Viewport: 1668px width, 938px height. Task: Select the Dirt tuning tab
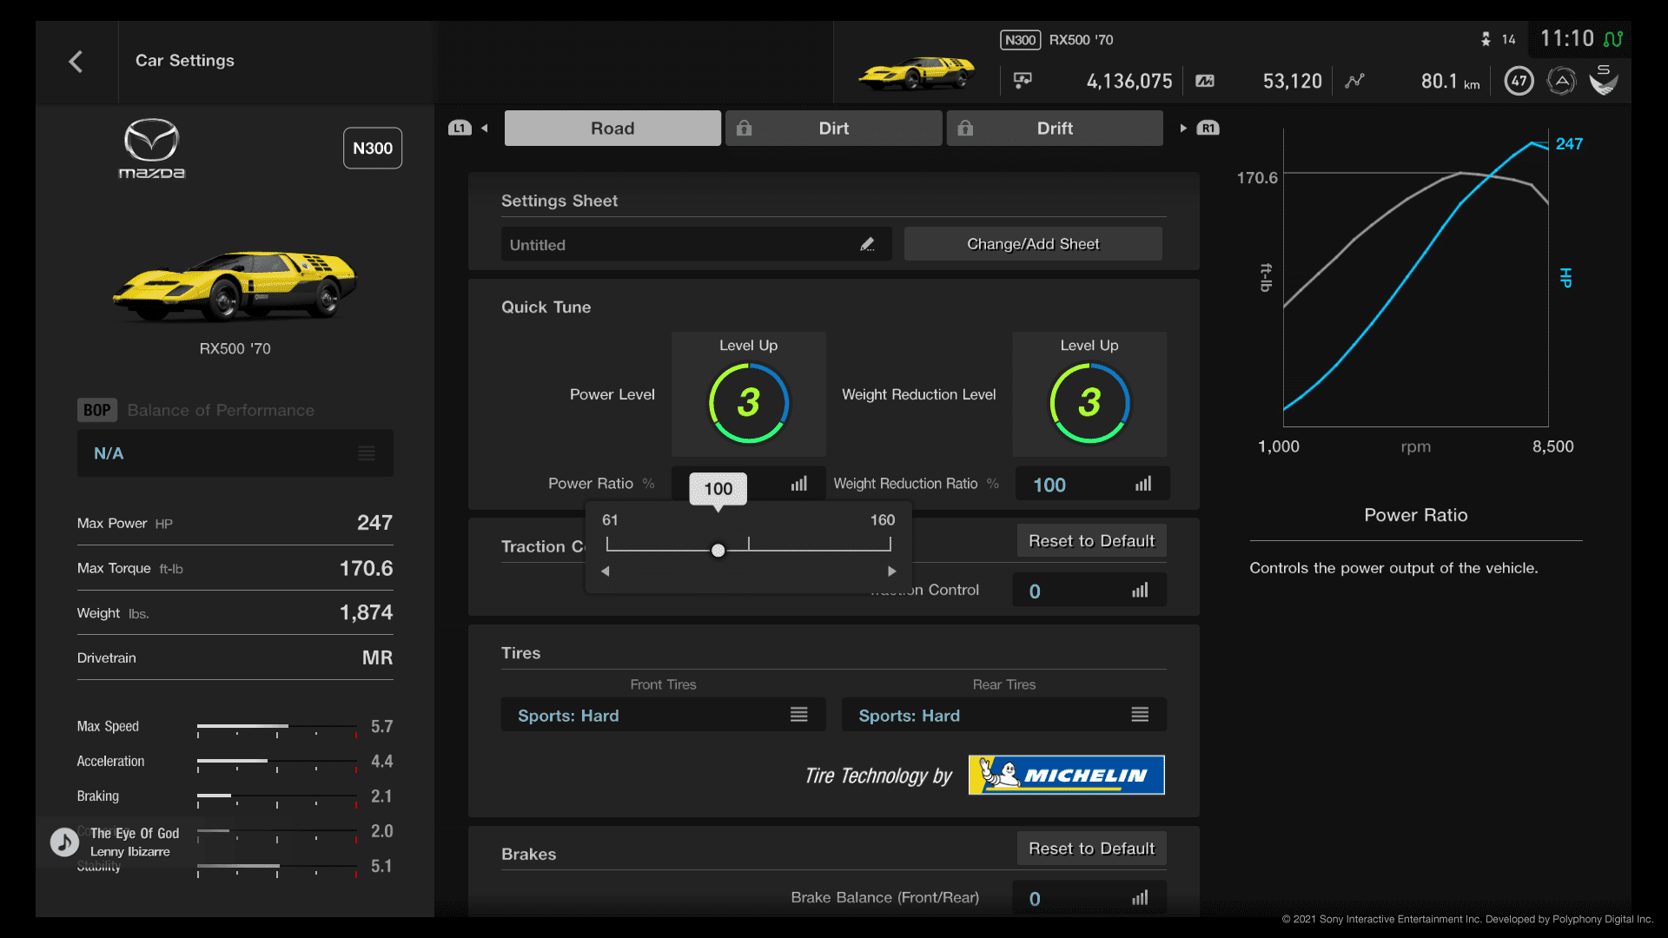point(831,127)
